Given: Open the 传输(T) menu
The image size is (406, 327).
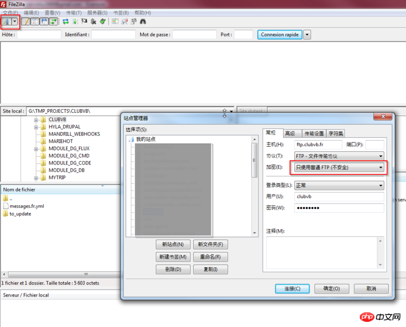Looking at the screenshot, I should [74, 13].
